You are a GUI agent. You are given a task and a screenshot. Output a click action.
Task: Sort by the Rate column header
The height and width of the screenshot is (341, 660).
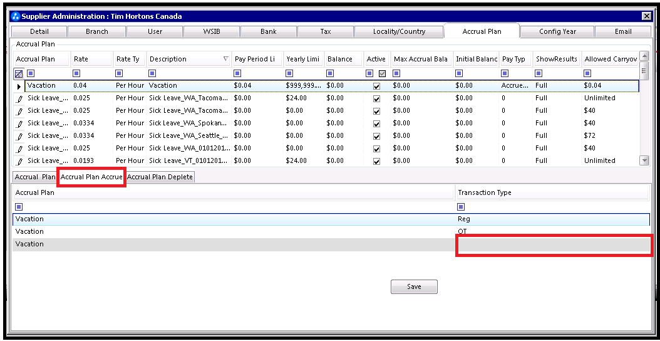point(91,59)
